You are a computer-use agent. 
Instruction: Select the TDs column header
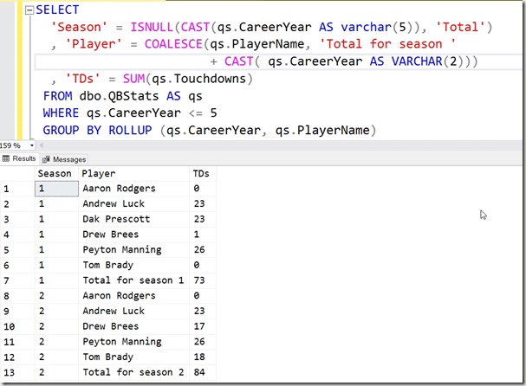coord(202,174)
